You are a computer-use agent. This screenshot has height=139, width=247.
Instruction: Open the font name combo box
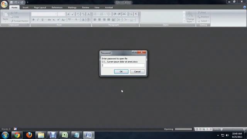click(44, 14)
